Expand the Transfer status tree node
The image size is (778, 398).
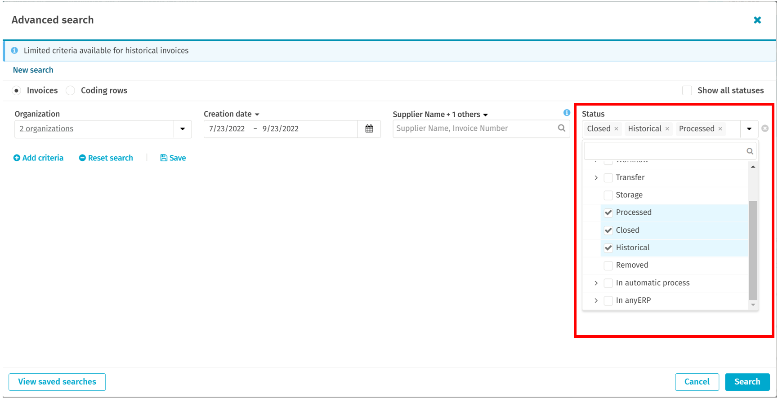coord(596,178)
